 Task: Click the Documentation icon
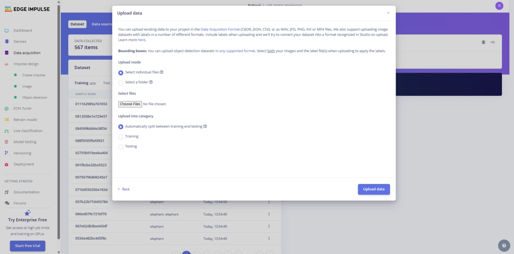(7, 192)
